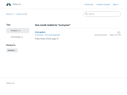Select the Community (1) type filter

(17, 37)
